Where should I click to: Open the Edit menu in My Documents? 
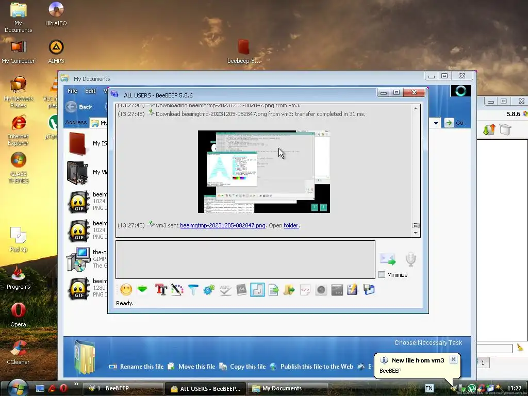point(90,91)
